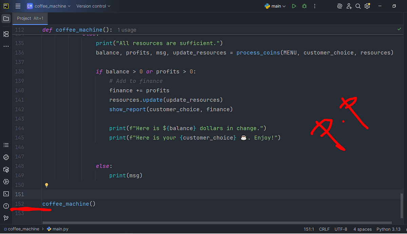Open the AI Assistant panel
Image resolution: width=407 pixels, height=234 pixels.
coord(340,6)
